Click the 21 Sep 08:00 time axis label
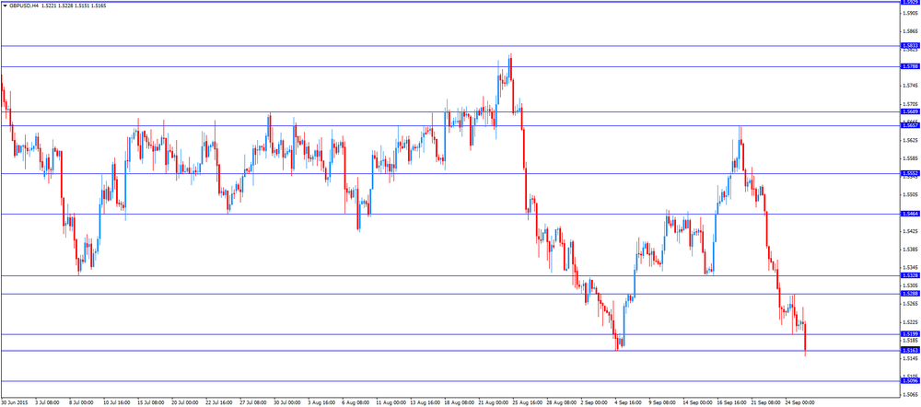The height and width of the screenshot is (407, 921). (x=768, y=403)
